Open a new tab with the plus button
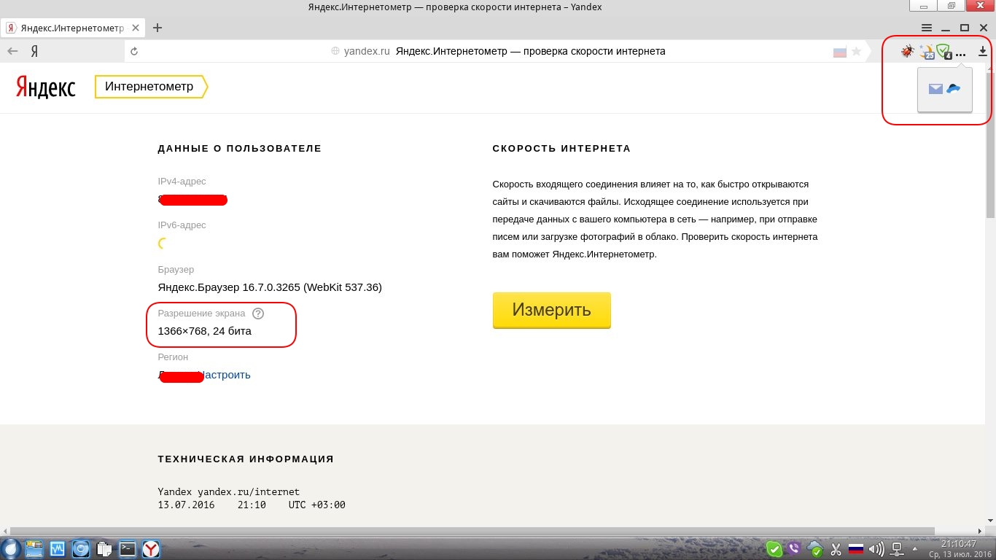 (157, 28)
